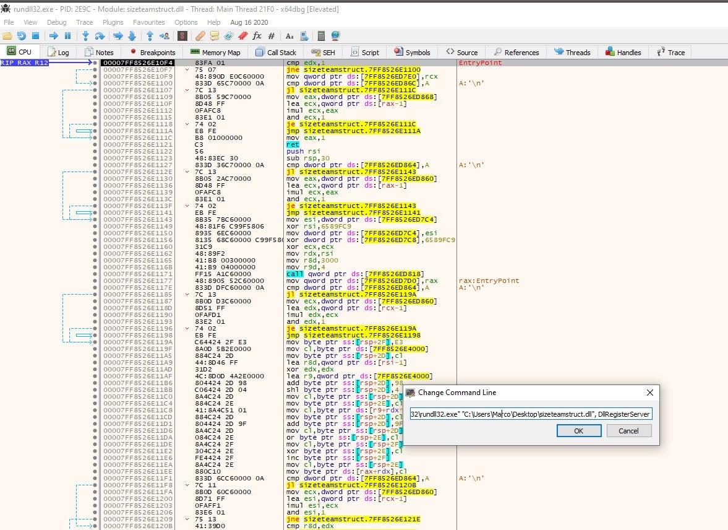The height and width of the screenshot is (530, 728).
Task: Open the Plugins menu
Action: coord(113,22)
